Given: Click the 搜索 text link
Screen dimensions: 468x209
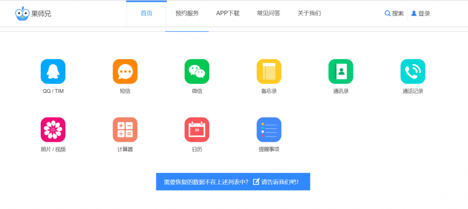Looking at the screenshot, I should pyautogui.click(x=398, y=13).
